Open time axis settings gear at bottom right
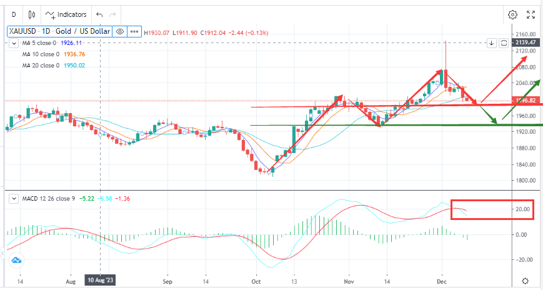The image size is (543, 290). [526, 281]
